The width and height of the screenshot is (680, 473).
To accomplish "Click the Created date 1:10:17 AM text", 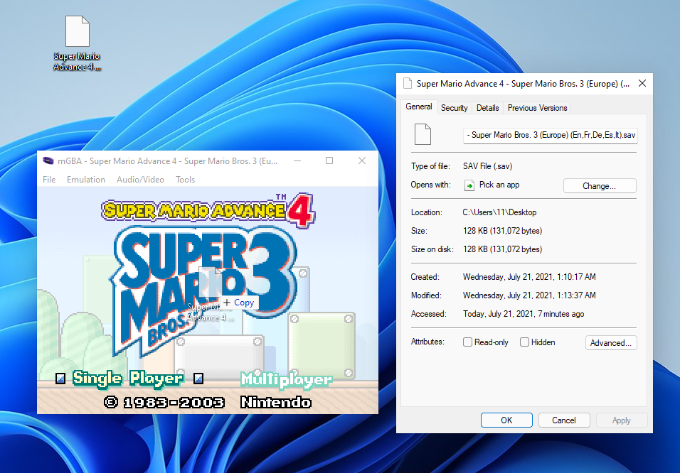I will click(529, 277).
